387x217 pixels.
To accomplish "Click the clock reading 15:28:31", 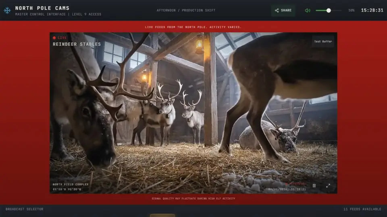I will point(372,10).
